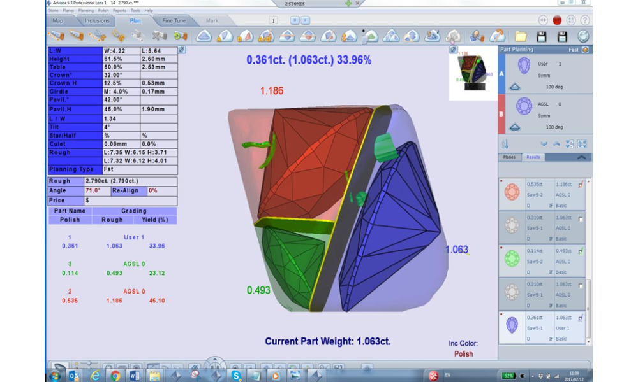The width and height of the screenshot is (638, 382).
Task: Click the first floppy disk save icon
Action: click(x=542, y=36)
